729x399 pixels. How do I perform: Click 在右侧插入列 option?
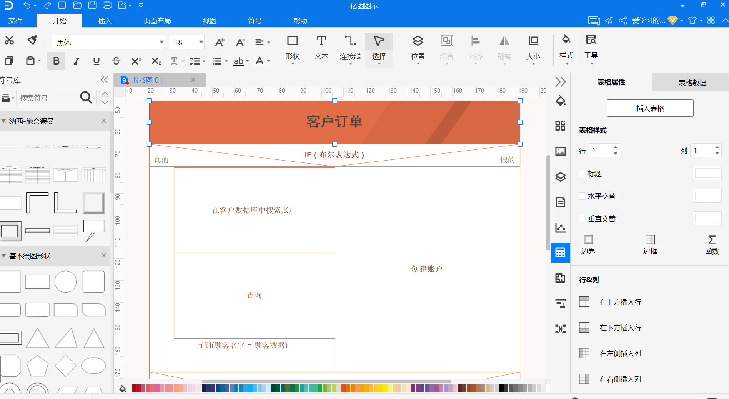(620, 379)
